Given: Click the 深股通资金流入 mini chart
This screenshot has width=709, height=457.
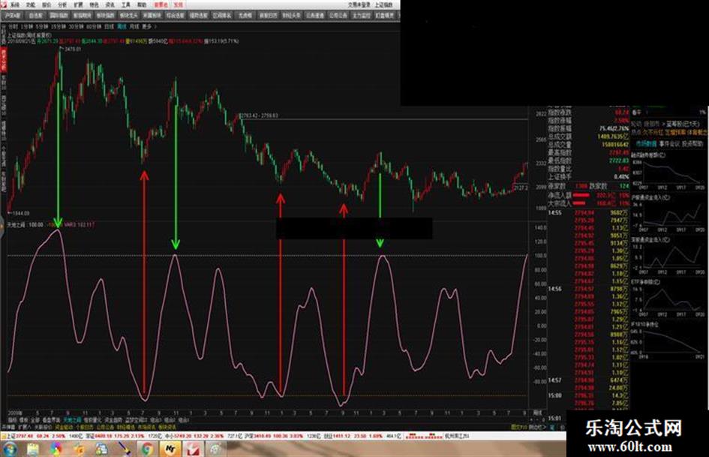Looking at the screenshot, I should tap(668, 256).
